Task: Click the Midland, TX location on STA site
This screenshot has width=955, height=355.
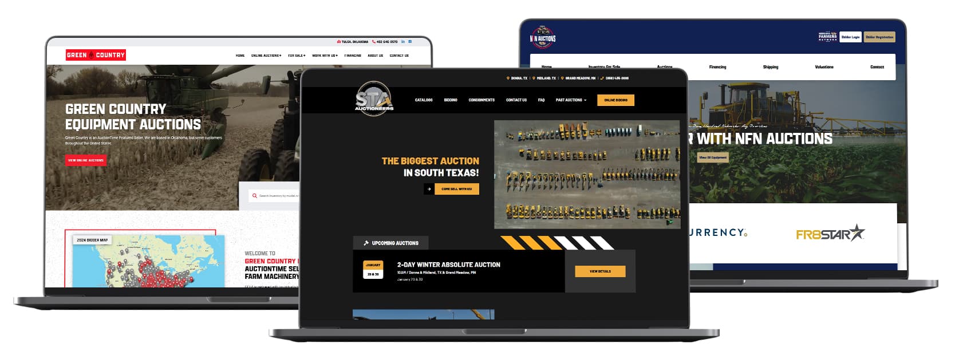Action: pyautogui.click(x=544, y=78)
